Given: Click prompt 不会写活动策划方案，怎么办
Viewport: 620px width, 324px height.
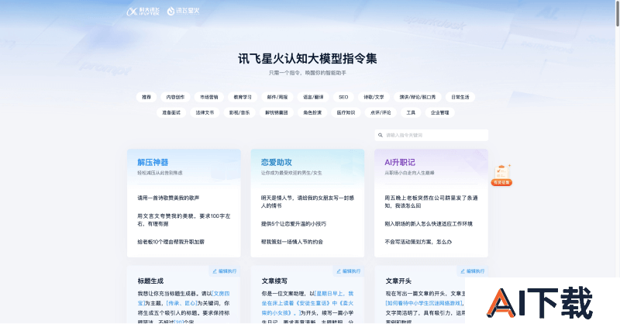Looking at the screenshot, I should pyautogui.click(x=418, y=242).
